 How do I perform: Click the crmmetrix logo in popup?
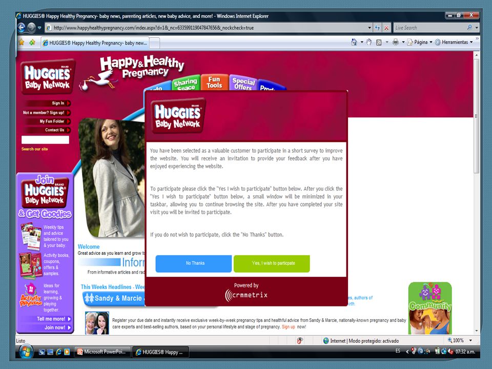tap(247, 295)
